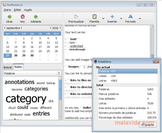The height and width of the screenshot is (133, 162).
Task: Click the green Atrás back arrow icon
Action: [9, 17]
